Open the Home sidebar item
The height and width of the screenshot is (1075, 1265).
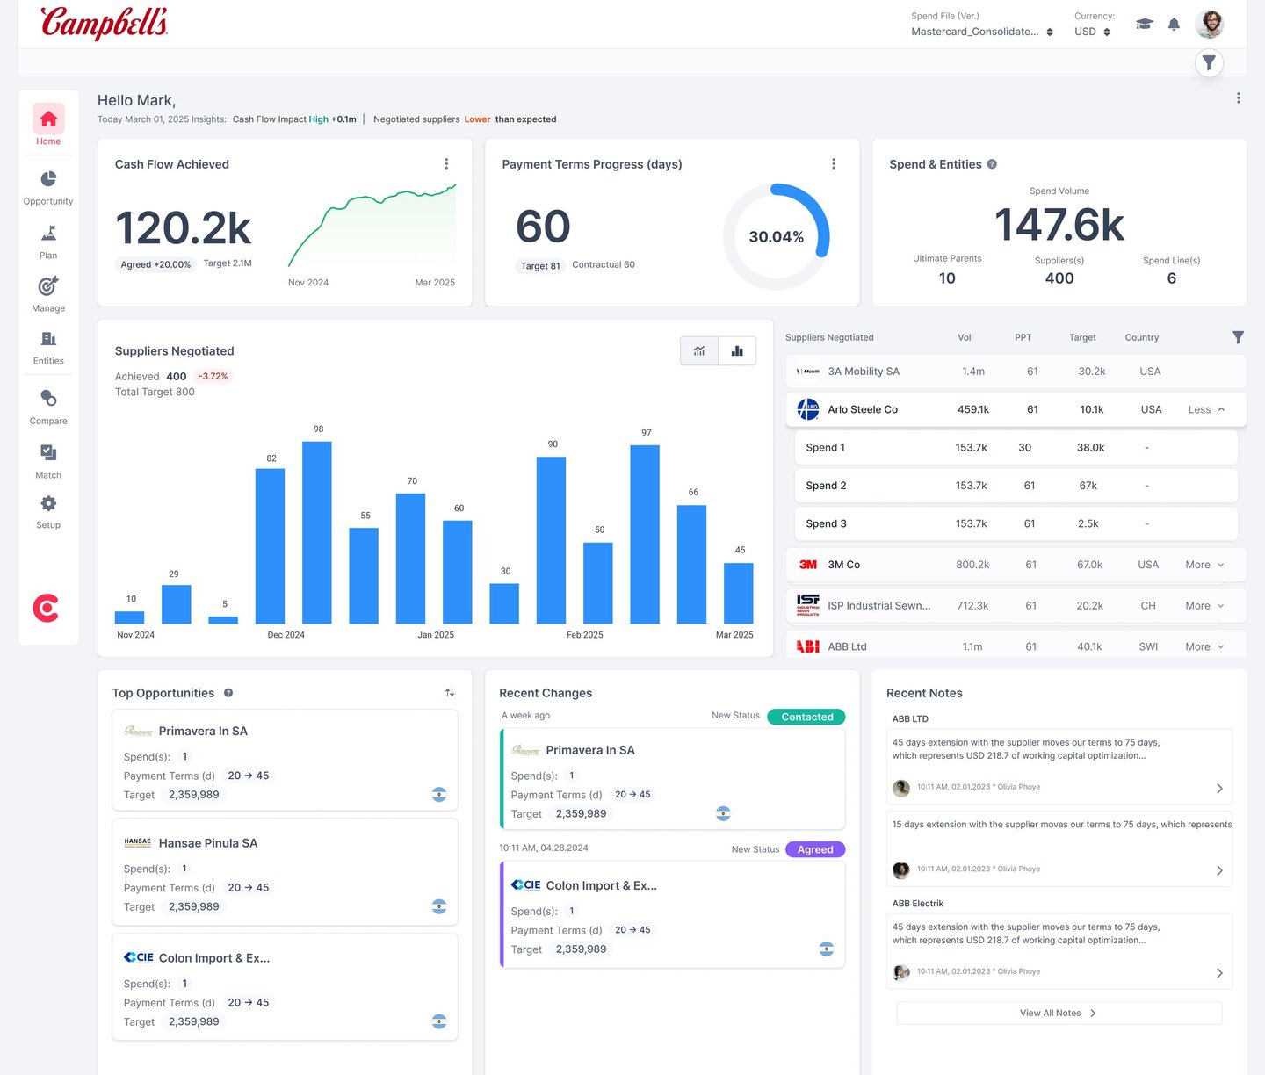pyautogui.click(x=48, y=125)
